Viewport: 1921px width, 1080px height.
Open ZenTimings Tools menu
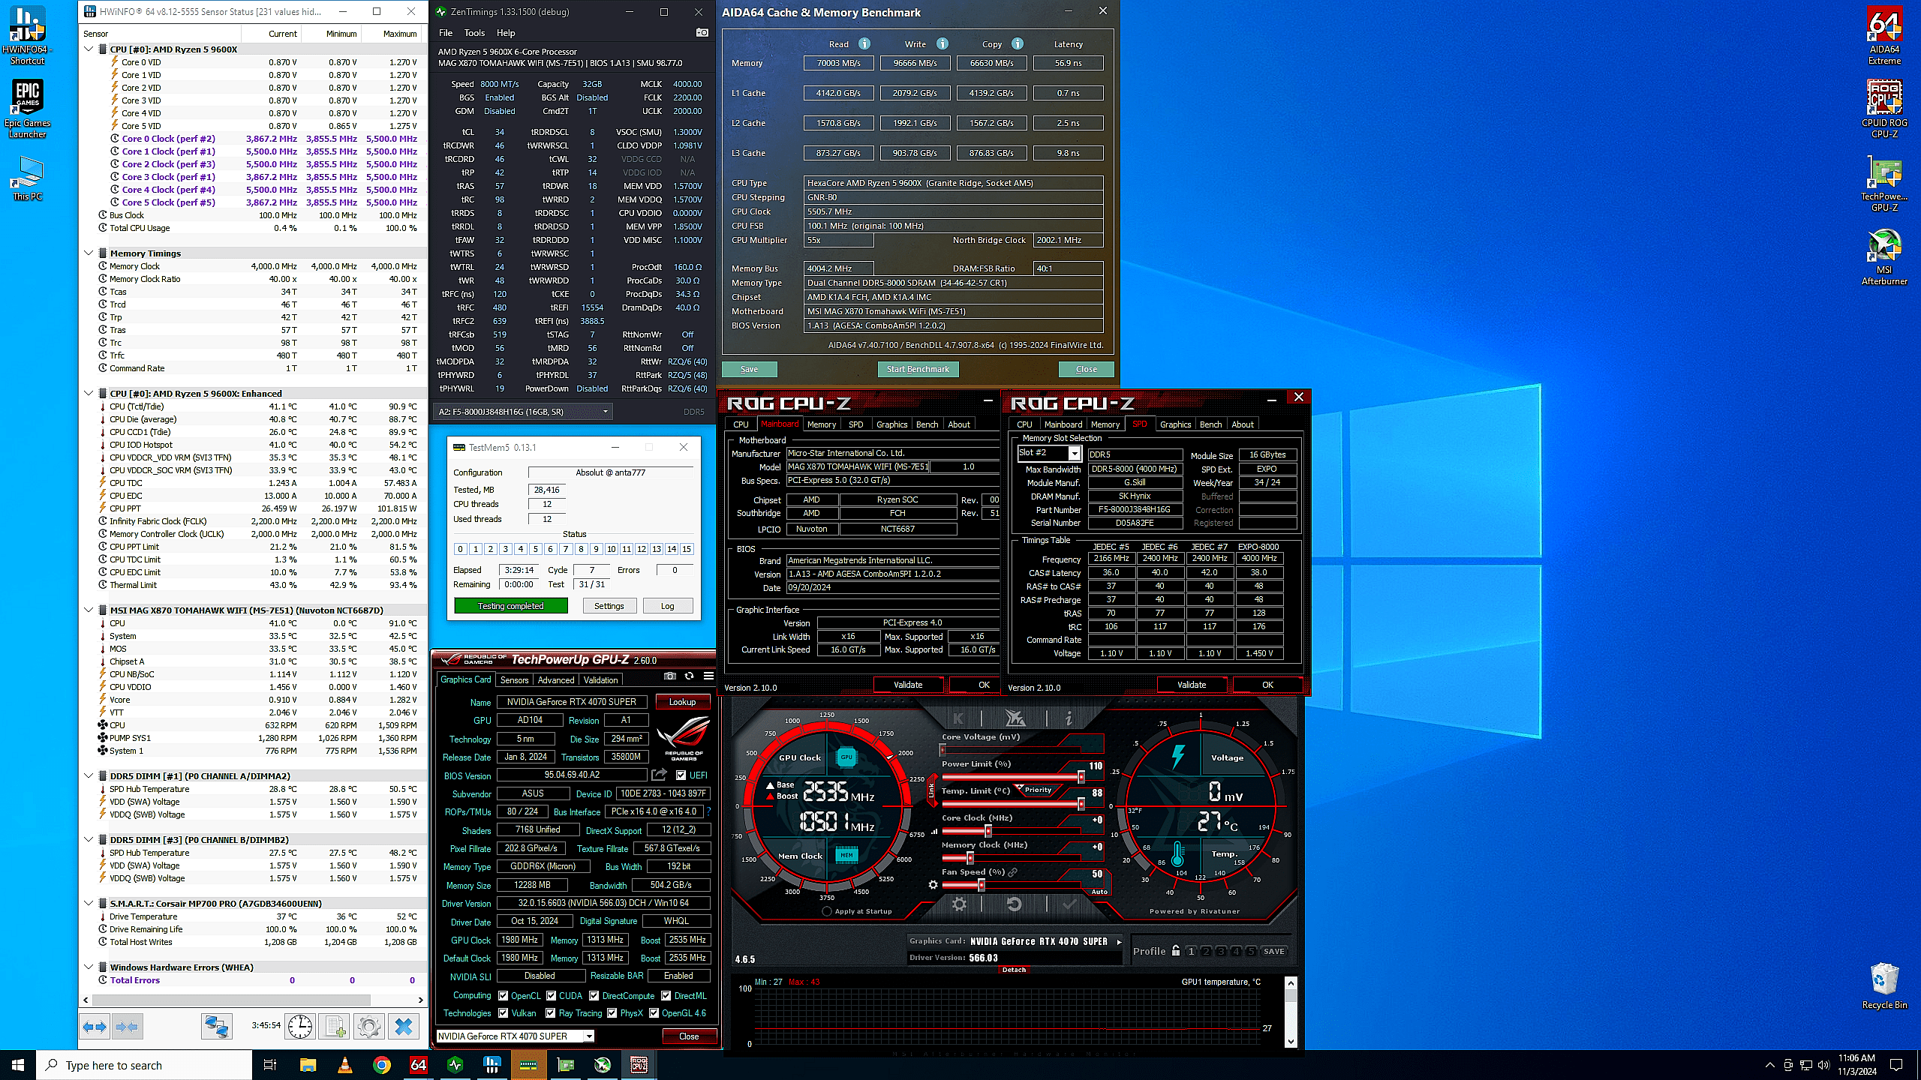474,33
